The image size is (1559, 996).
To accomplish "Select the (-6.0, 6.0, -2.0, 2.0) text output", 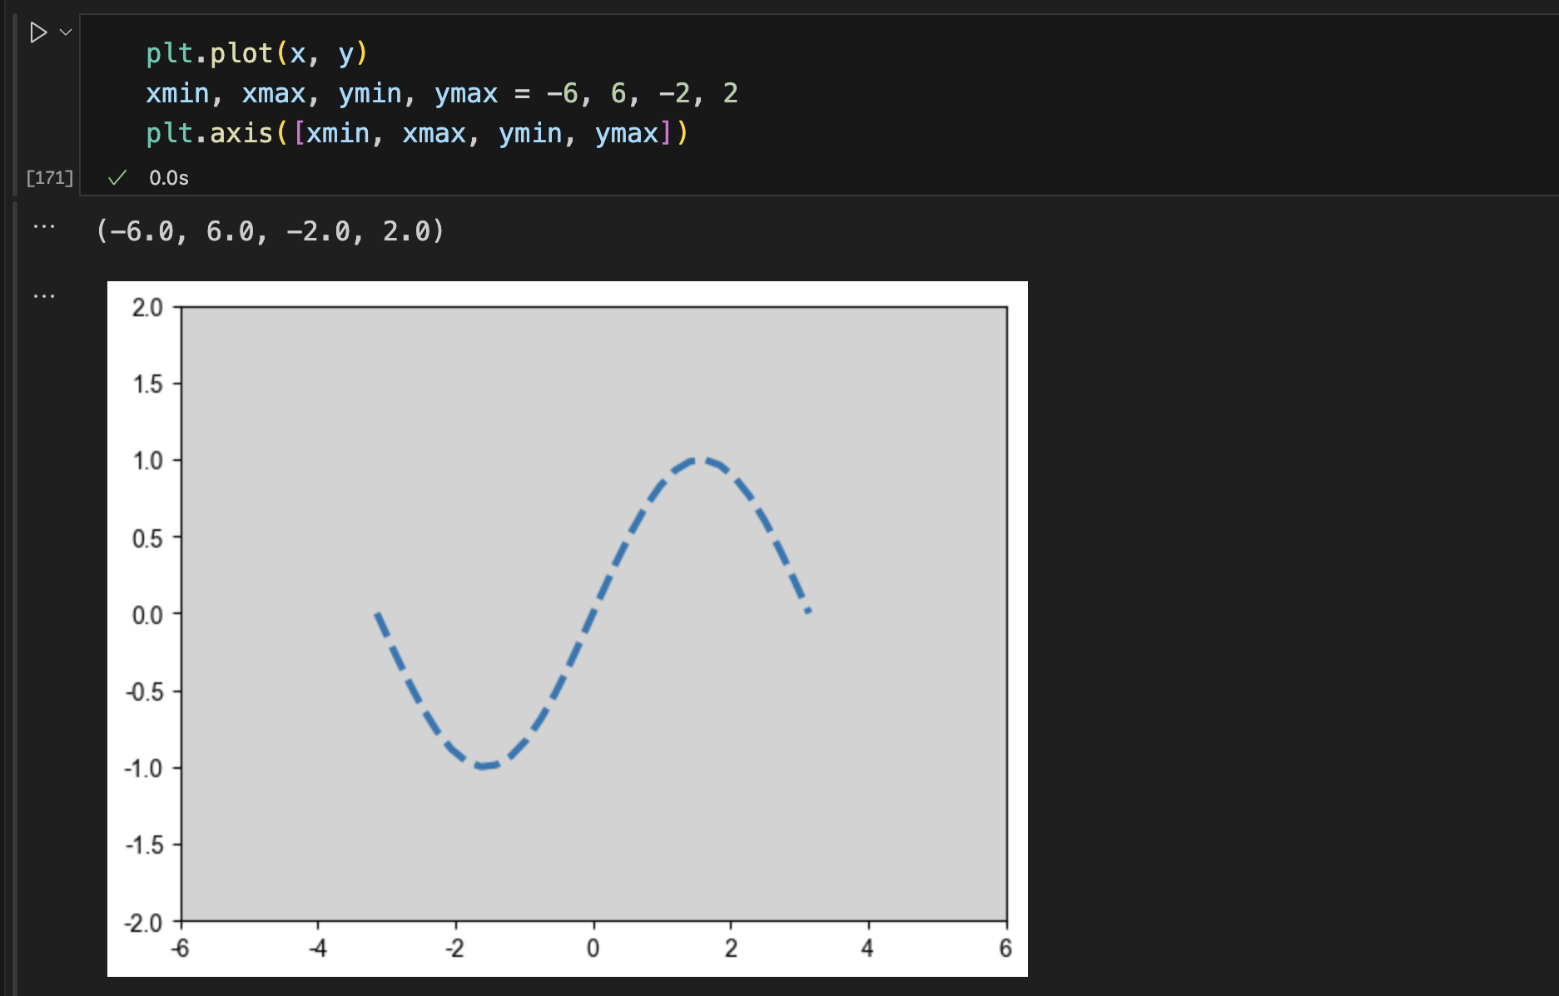I will click(271, 231).
